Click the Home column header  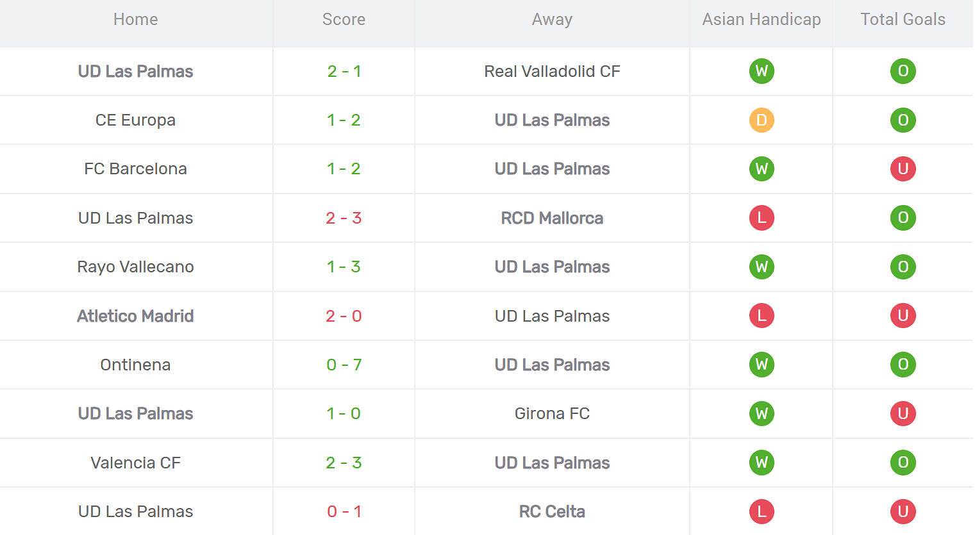[x=135, y=19]
